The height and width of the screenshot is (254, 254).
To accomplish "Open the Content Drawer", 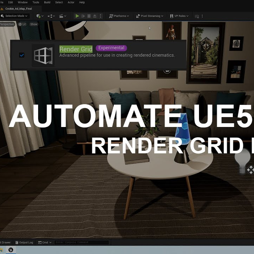I will 6,242.
